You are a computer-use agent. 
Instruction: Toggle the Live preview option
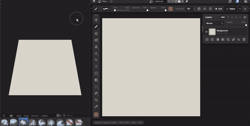(x=218, y=9)
